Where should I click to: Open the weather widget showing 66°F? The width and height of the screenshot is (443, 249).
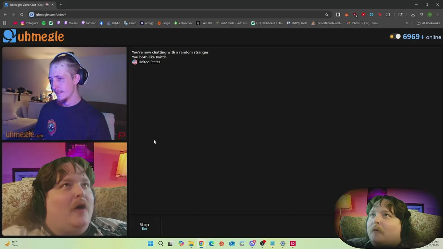11,243
